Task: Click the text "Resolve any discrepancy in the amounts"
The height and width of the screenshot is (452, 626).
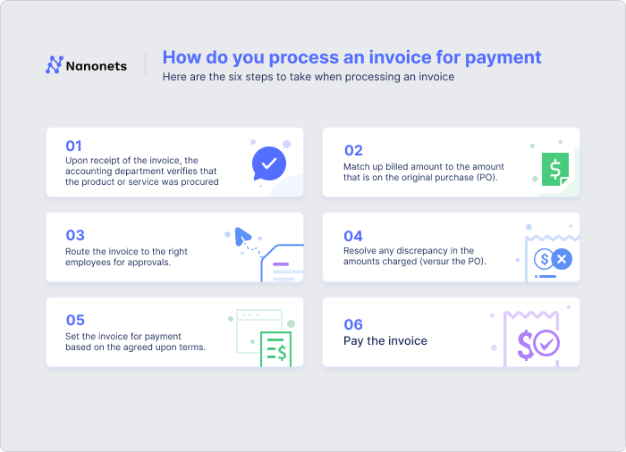Action: 415,256
